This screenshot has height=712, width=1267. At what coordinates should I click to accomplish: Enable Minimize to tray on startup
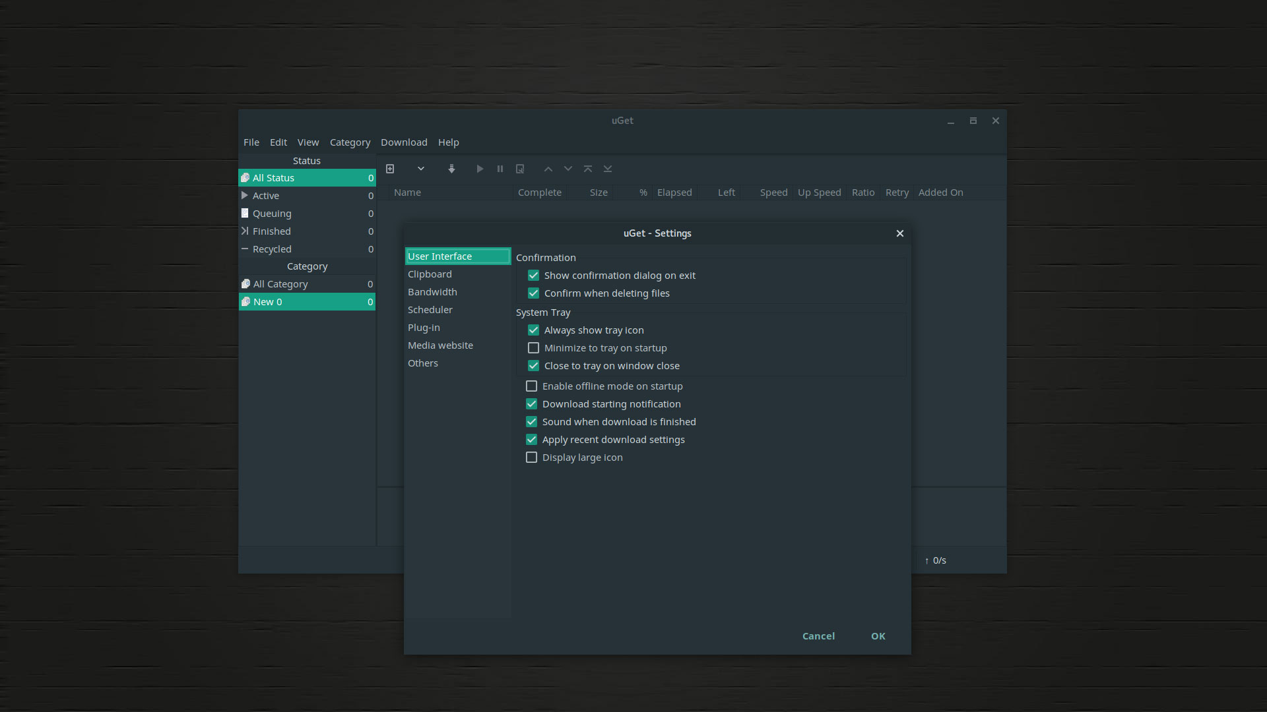pyautogui.click(x=533, y=347)
